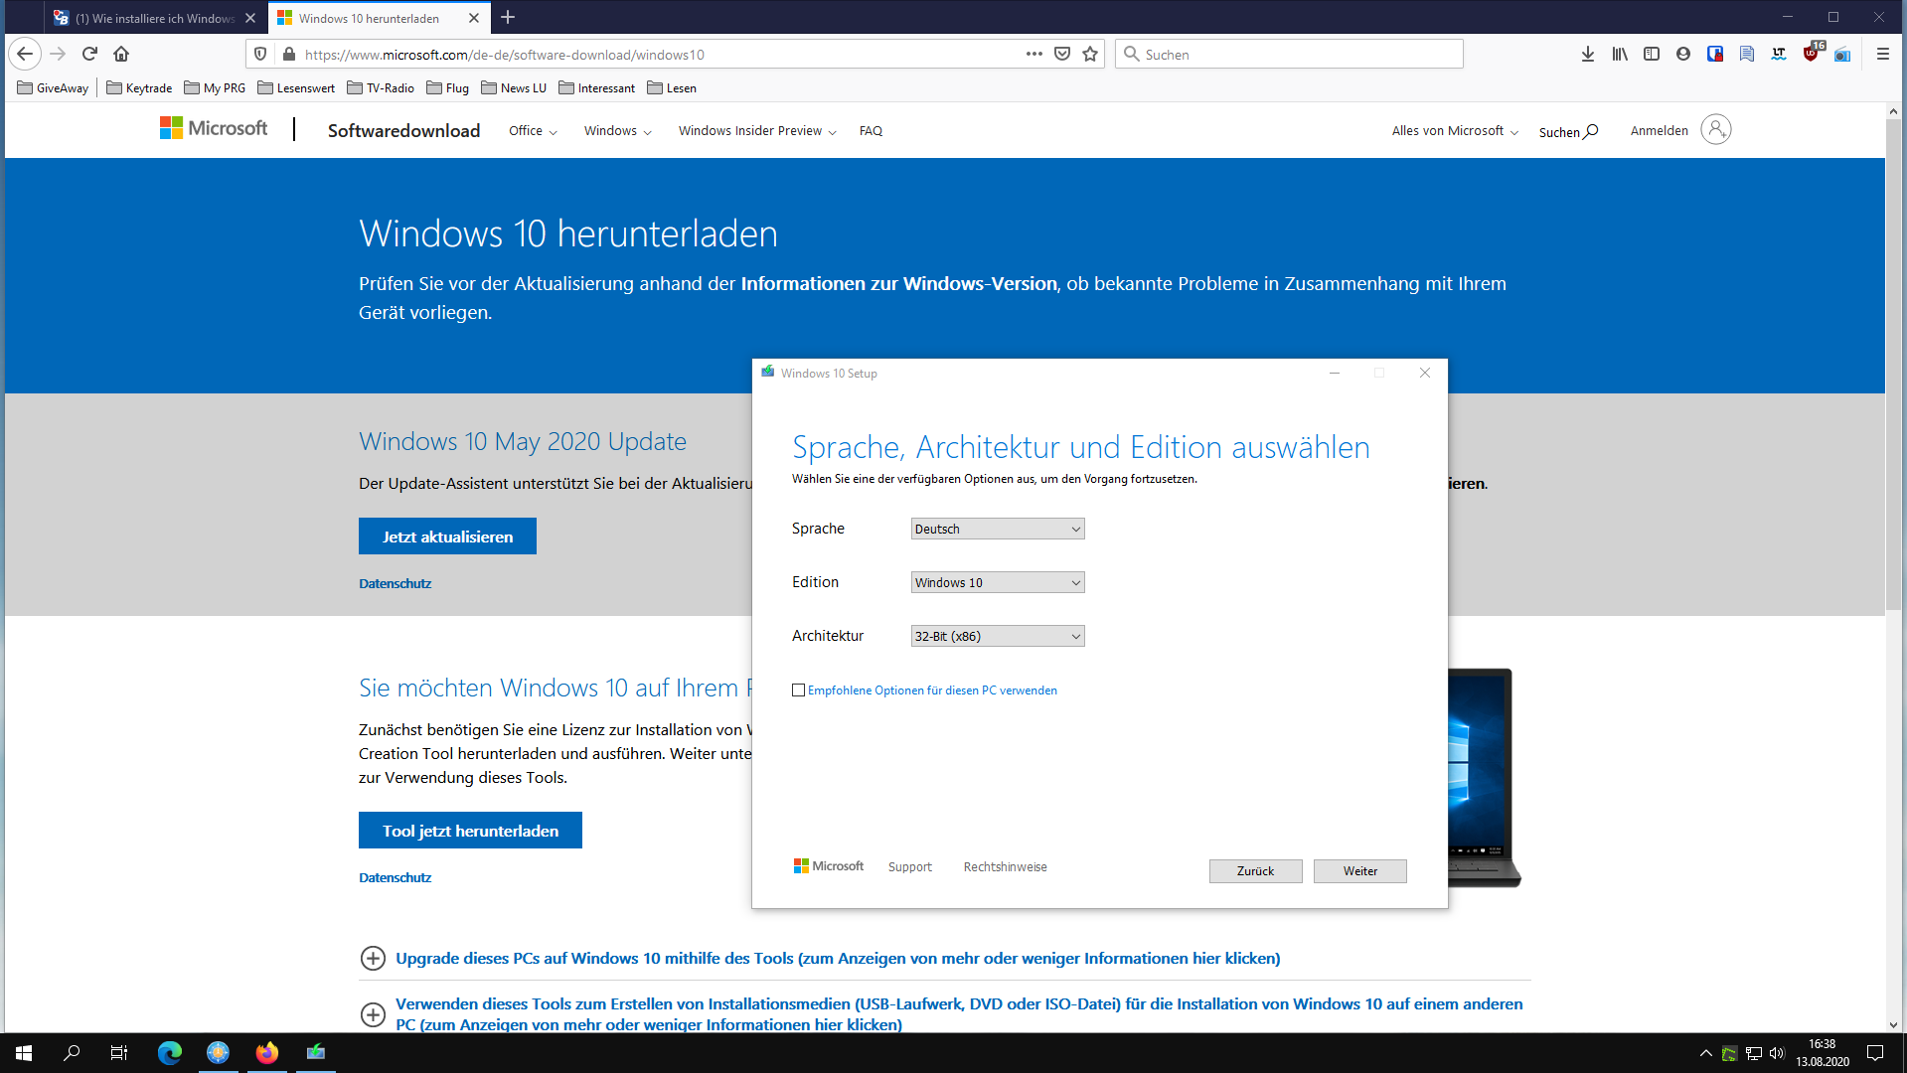The image size is (1907, 1073).
Task: Click 'Informationen zur Windows-Version' link
Action: pos(898,283)
